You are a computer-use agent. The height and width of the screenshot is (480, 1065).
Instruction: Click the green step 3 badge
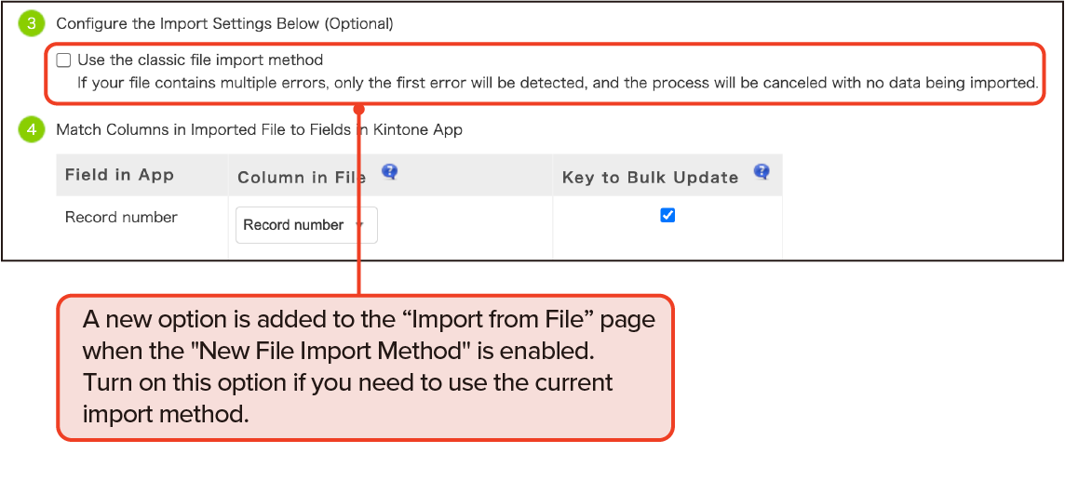(32, 24)
